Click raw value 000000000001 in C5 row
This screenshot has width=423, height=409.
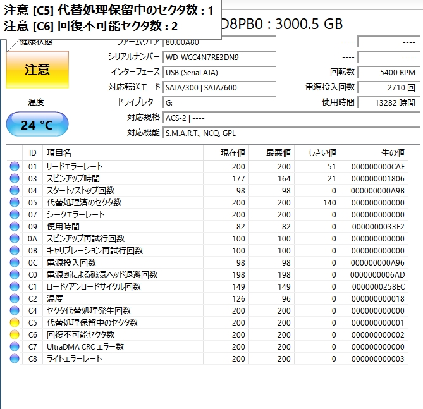[377, 322]
